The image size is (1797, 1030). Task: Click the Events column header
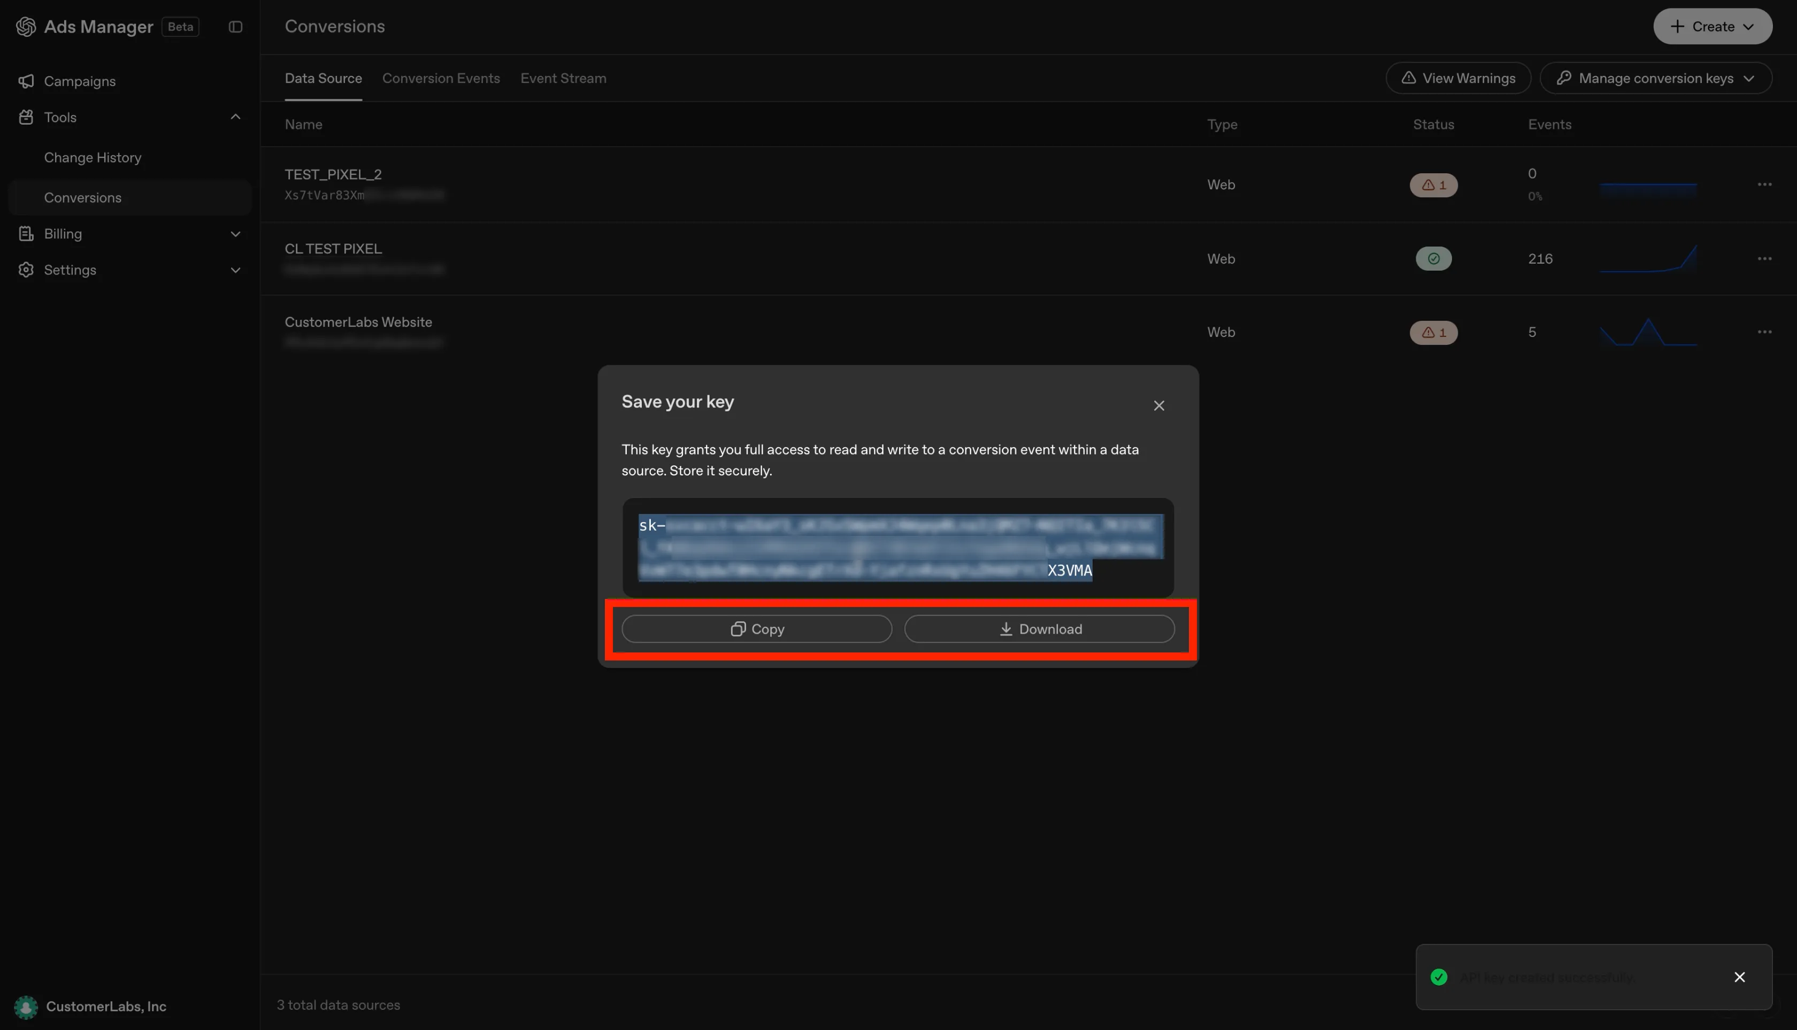click(x=1549, y=125)
